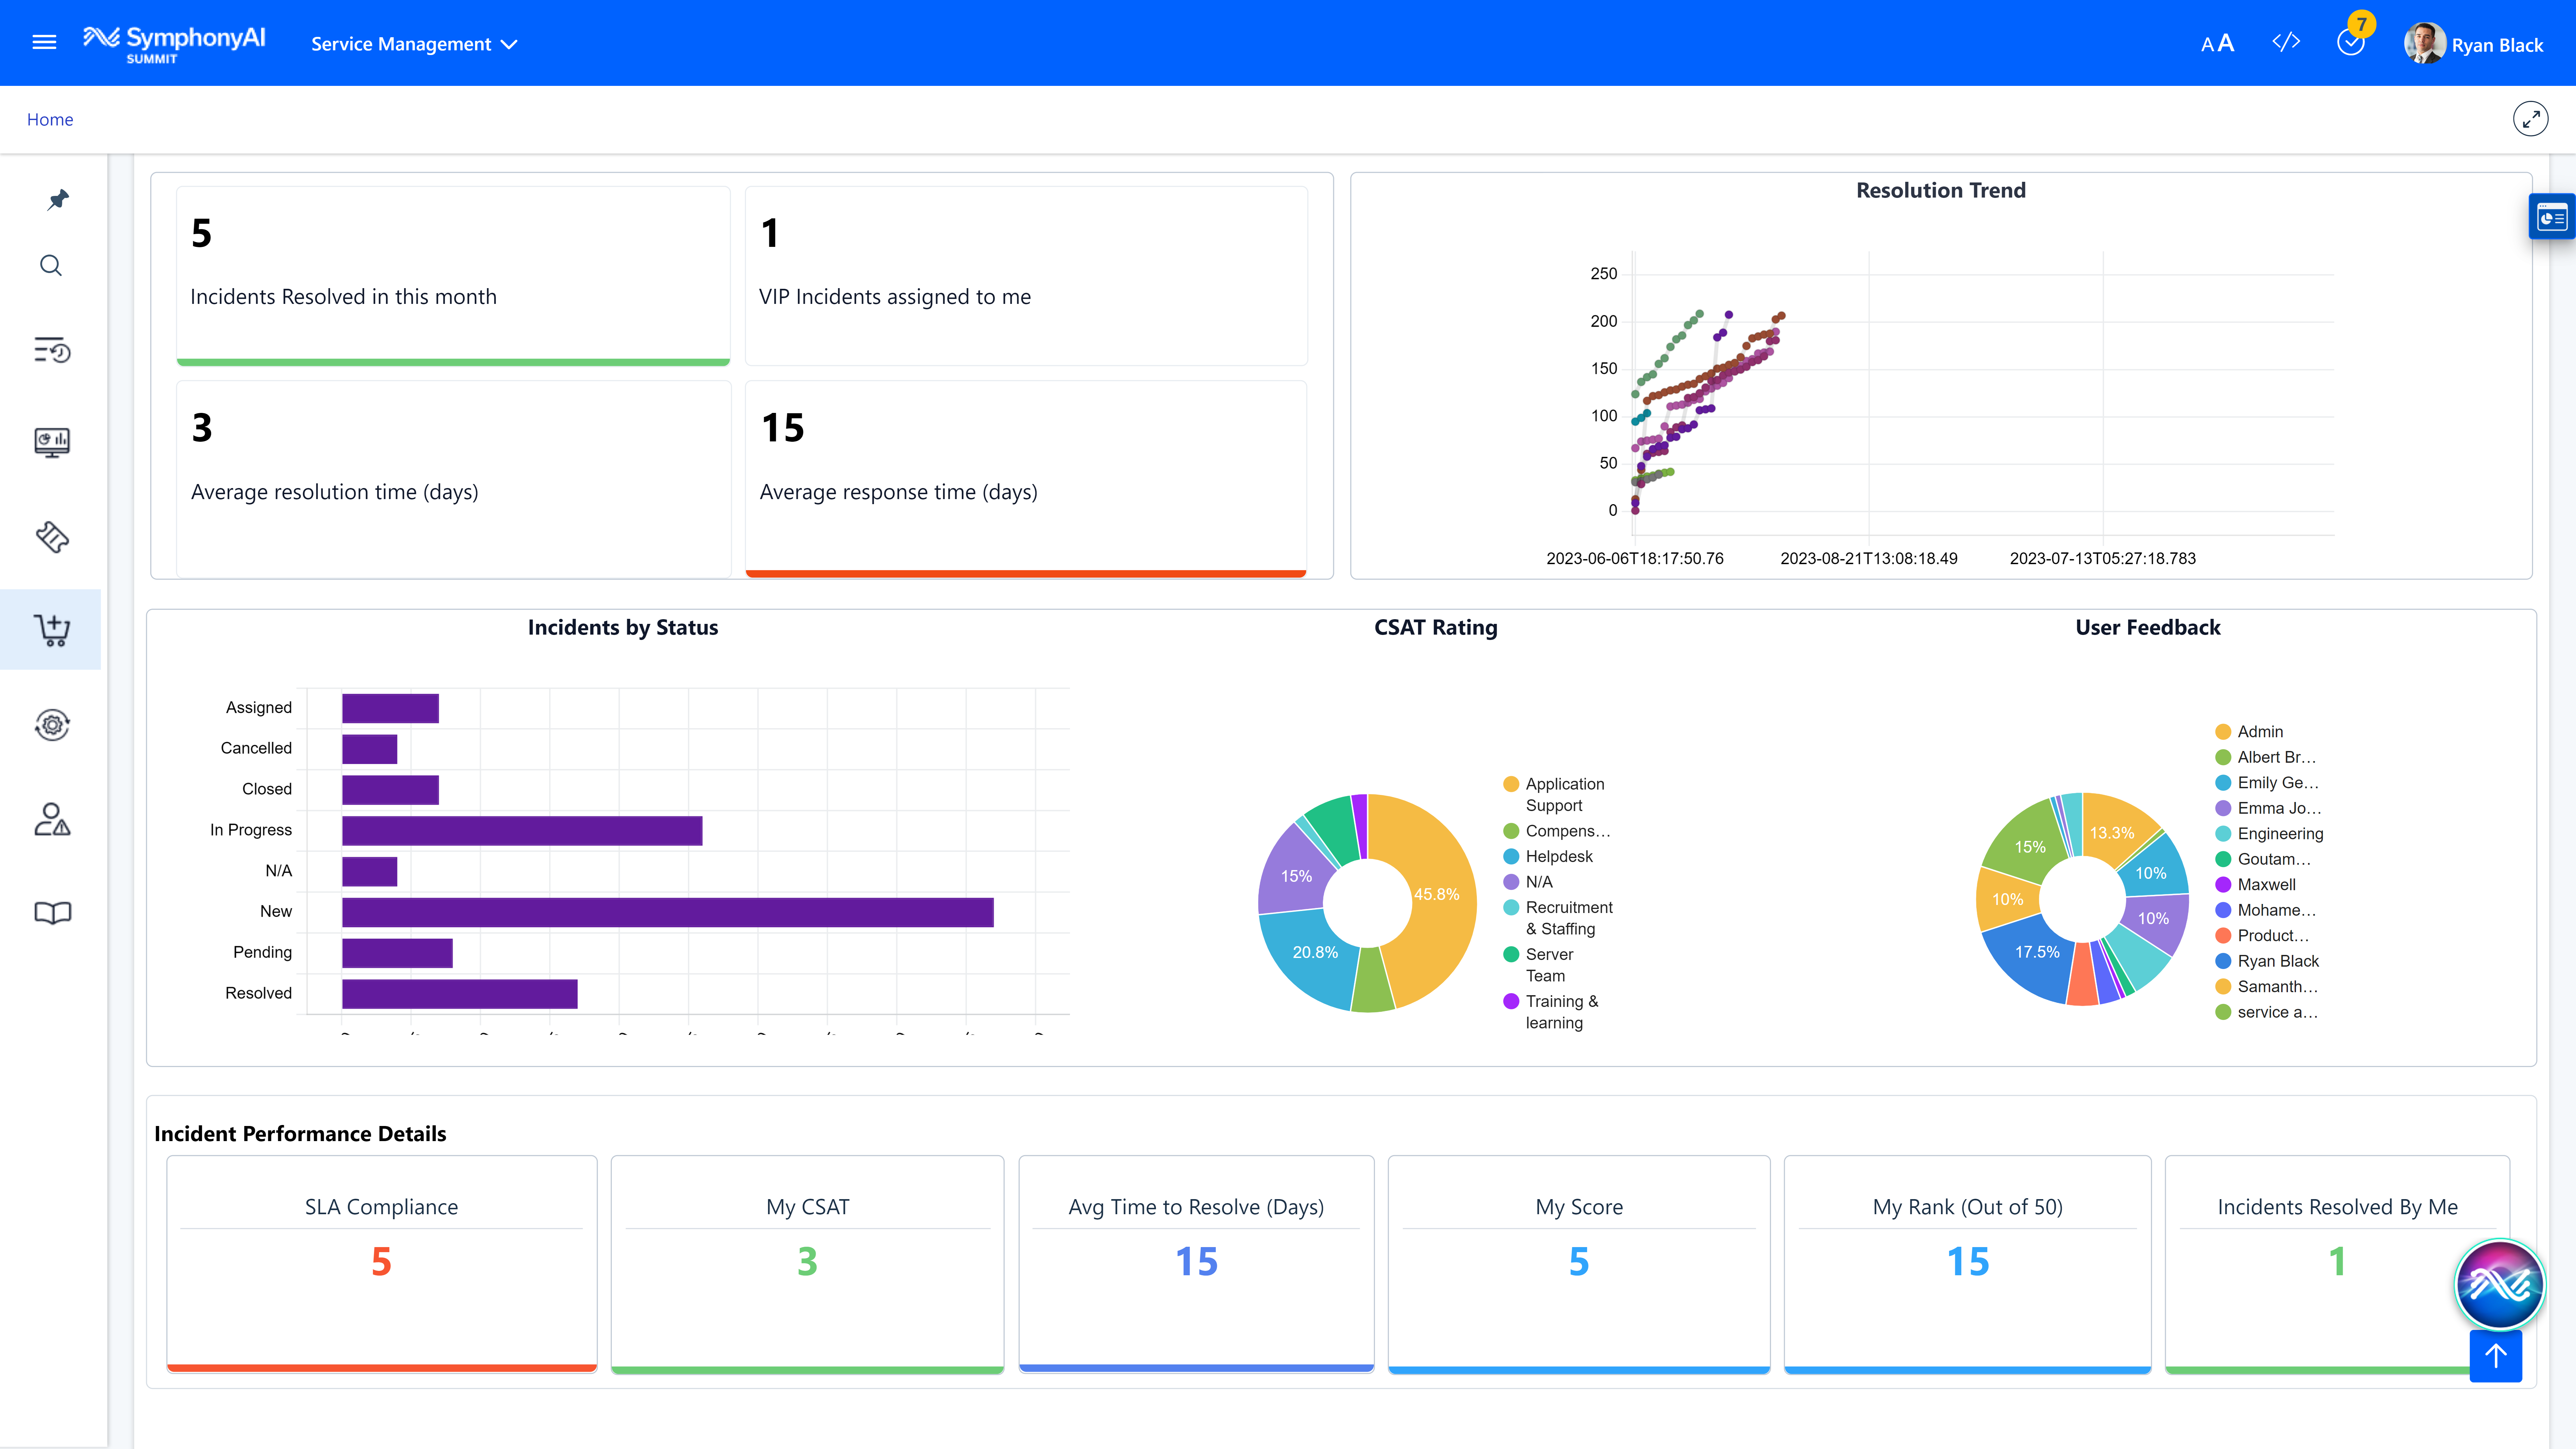Open the hamburger navigation menu

pyautogui.click(x=44, y=42)
